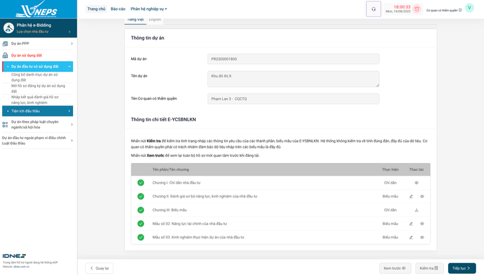Open the Phân hệ nghiệp vụ dropdown
Viewport: 484px width, 275px height.
pyautogui.click(x=149, y=9)
